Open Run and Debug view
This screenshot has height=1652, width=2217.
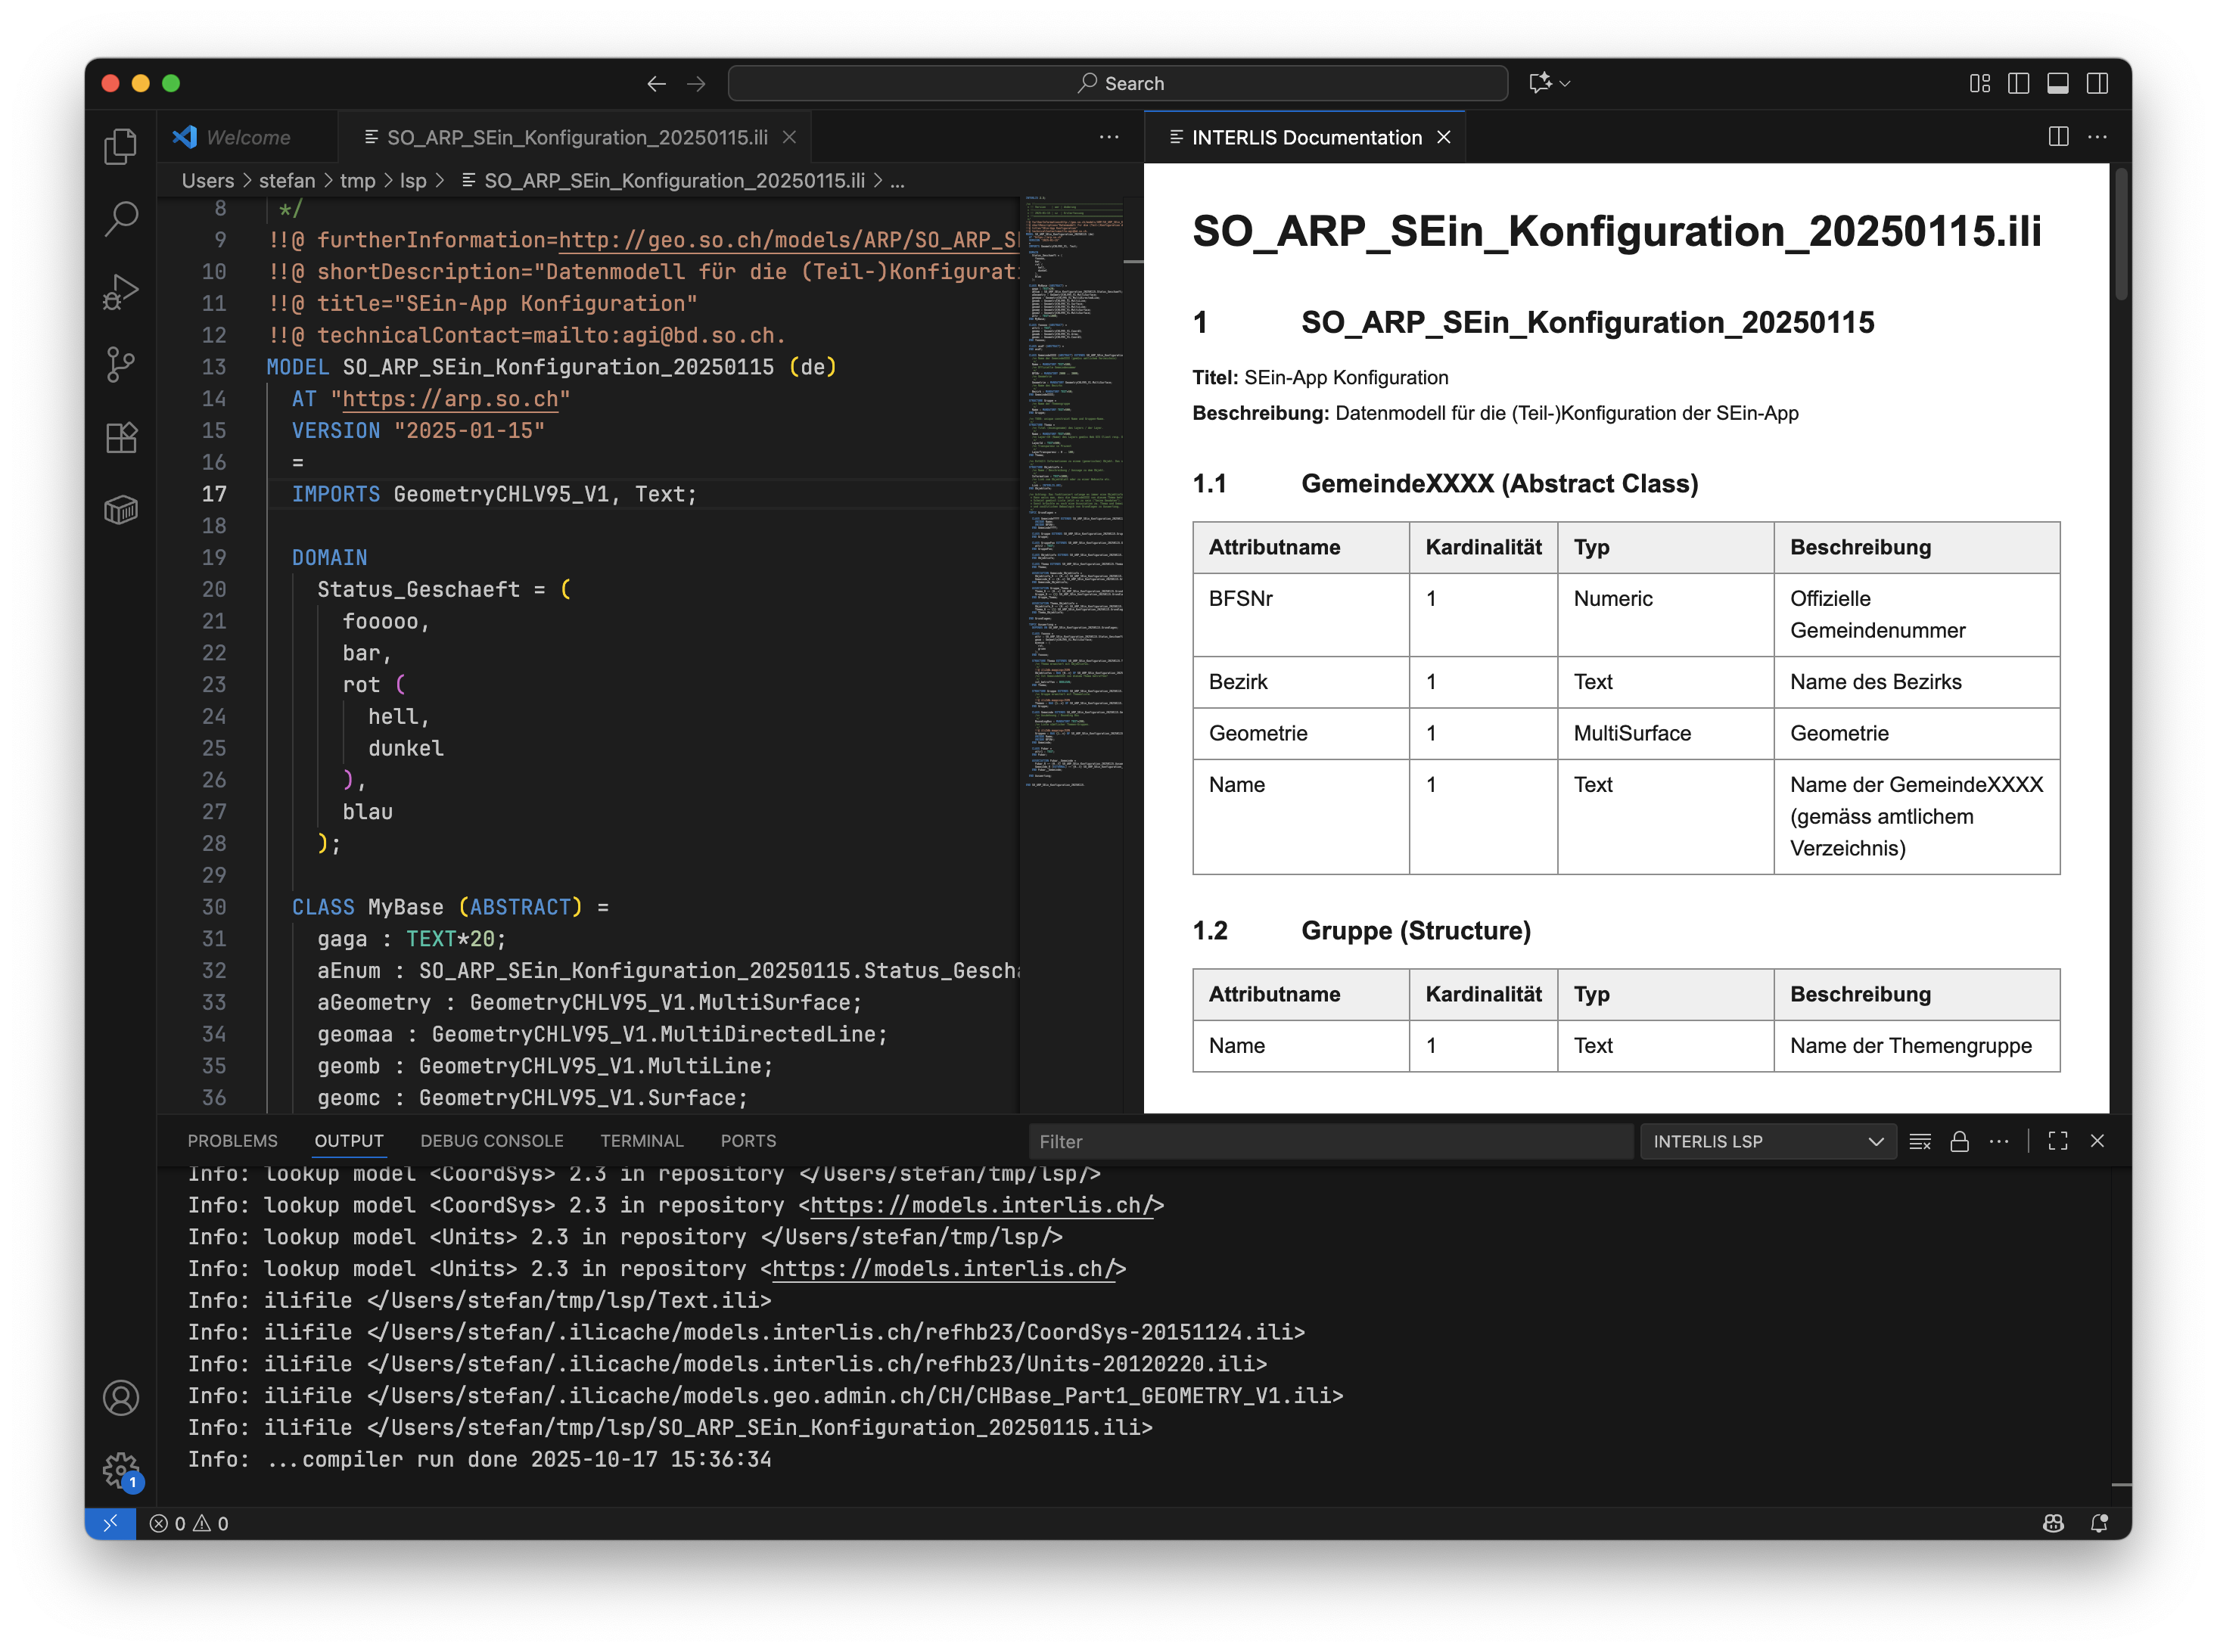121,292
